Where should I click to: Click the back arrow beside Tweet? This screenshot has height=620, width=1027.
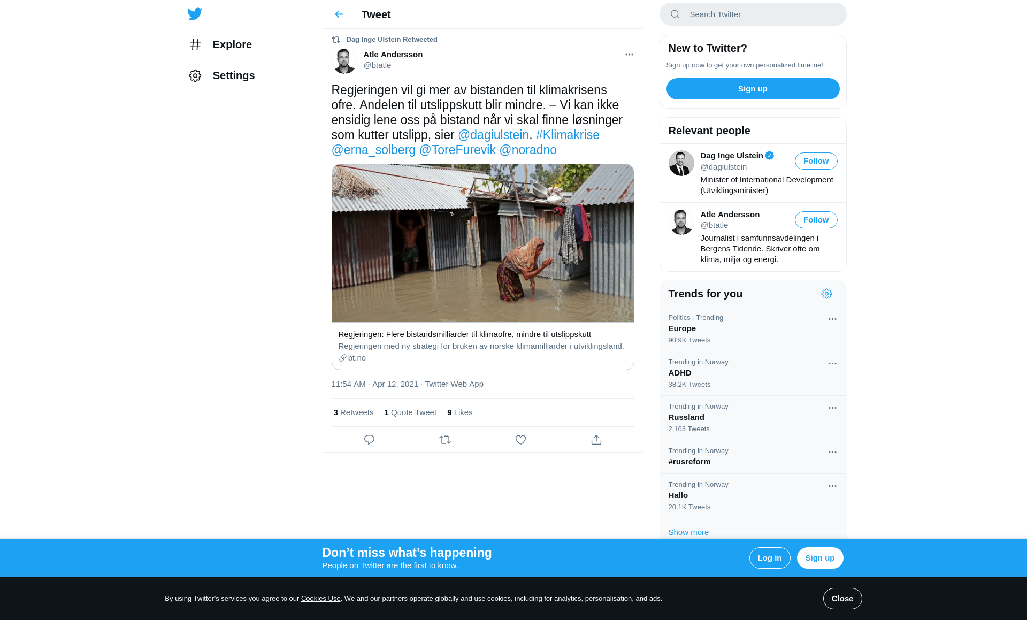pos(339,14)
